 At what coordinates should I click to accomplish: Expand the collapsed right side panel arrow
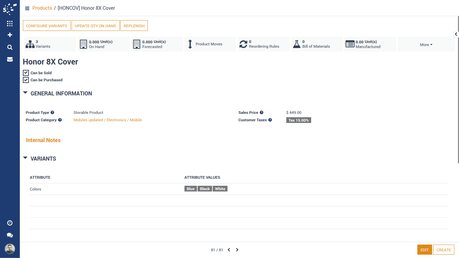[456, 34]
